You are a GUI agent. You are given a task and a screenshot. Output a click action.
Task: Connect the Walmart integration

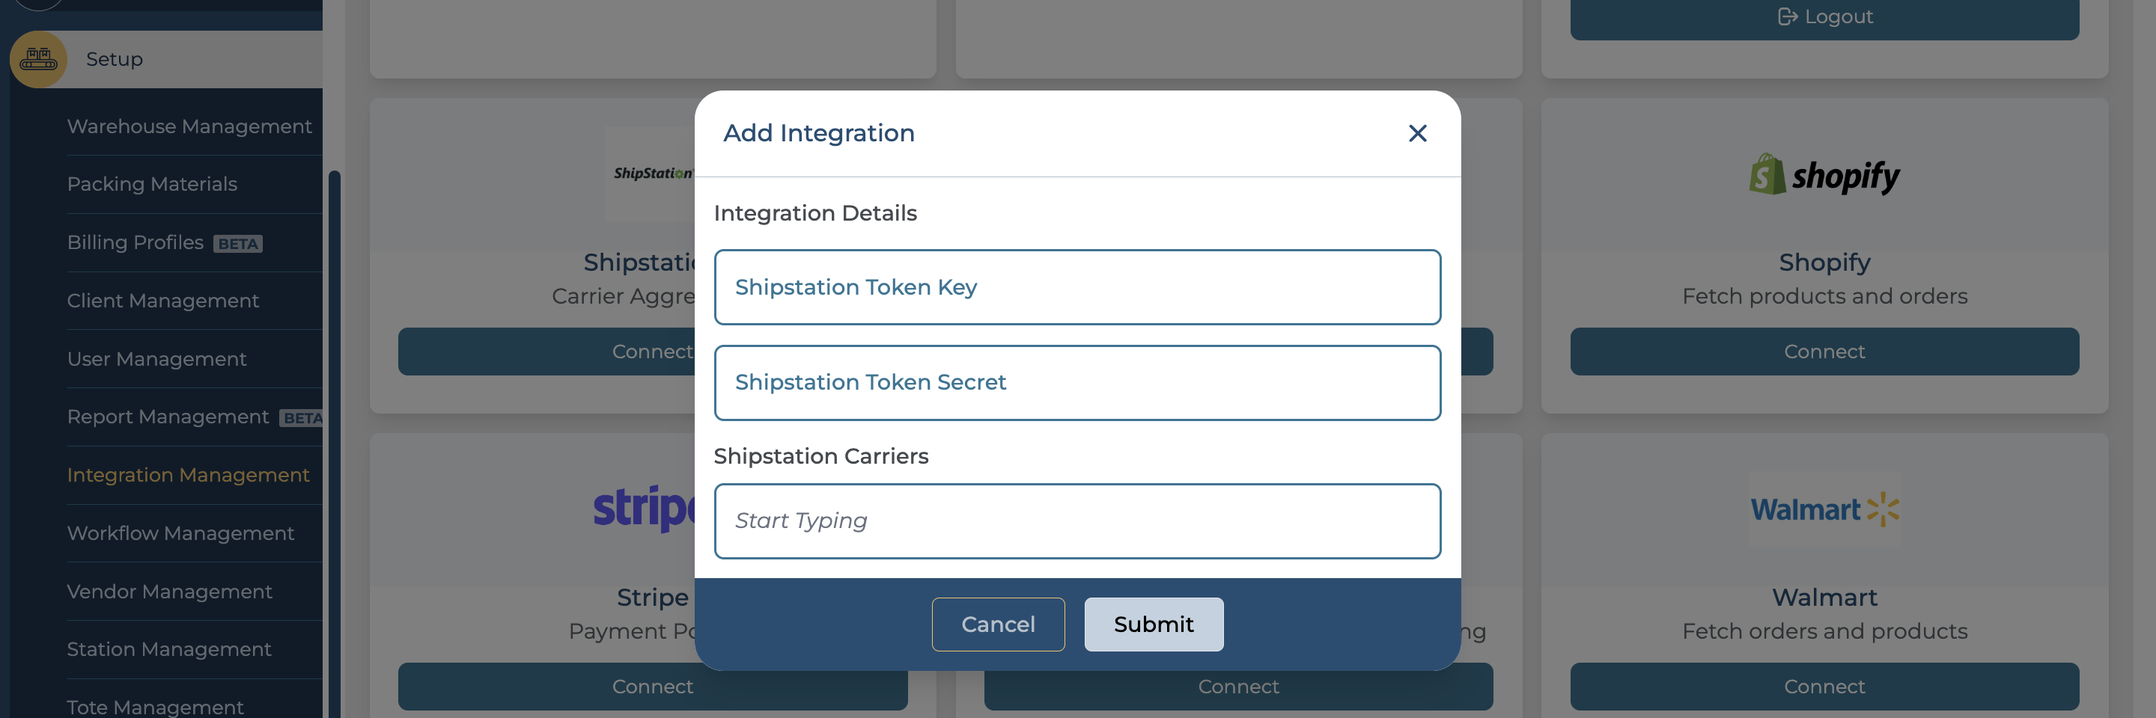(1824, 687)
